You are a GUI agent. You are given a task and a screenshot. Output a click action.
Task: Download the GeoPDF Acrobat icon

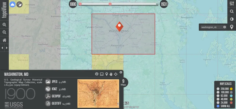48,96
